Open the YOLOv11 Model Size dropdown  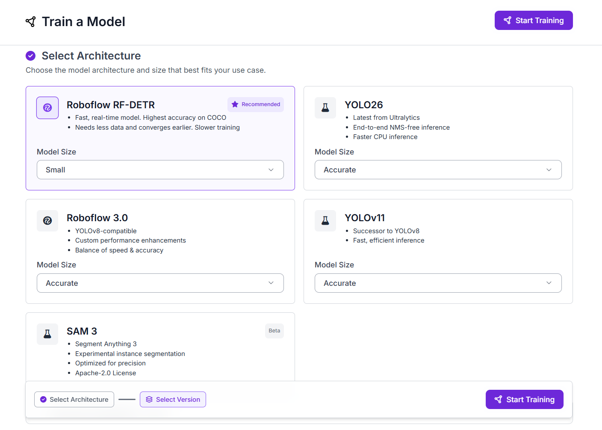tap(438, 283)
